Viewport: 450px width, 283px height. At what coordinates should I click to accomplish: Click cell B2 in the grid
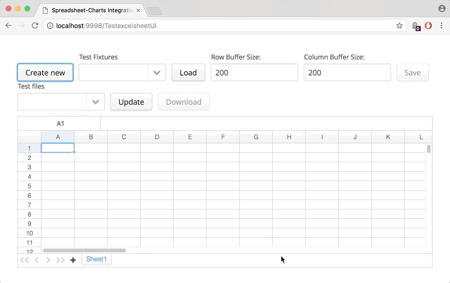coord(91,157)
